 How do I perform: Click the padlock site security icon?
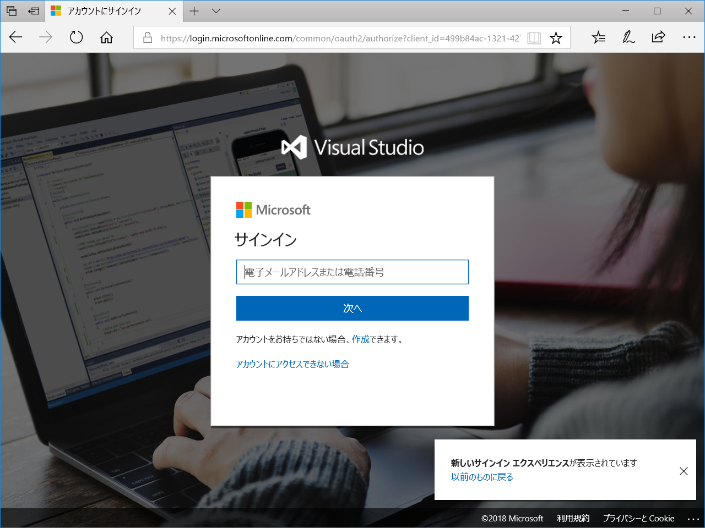(x=147, y=37)
